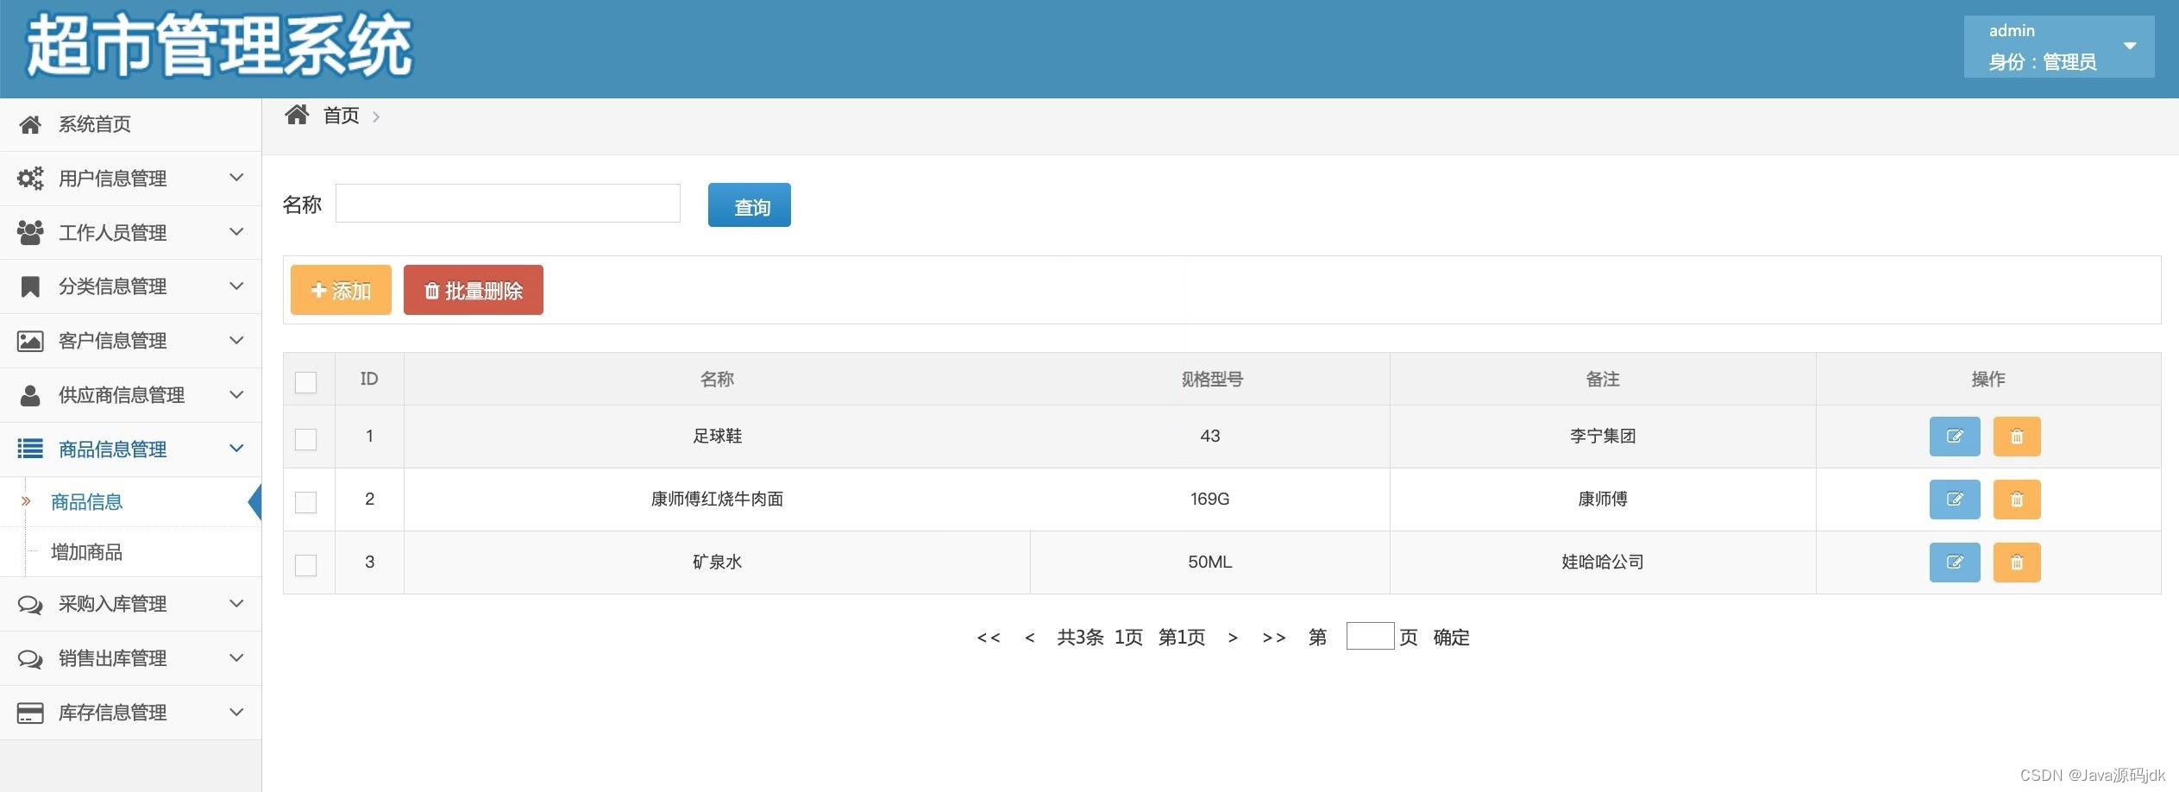Click the 规格型号 column header

[x=1212, y=380]
